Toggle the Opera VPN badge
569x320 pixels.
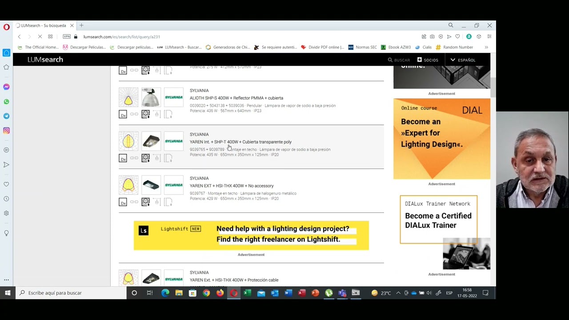[67, 36]
